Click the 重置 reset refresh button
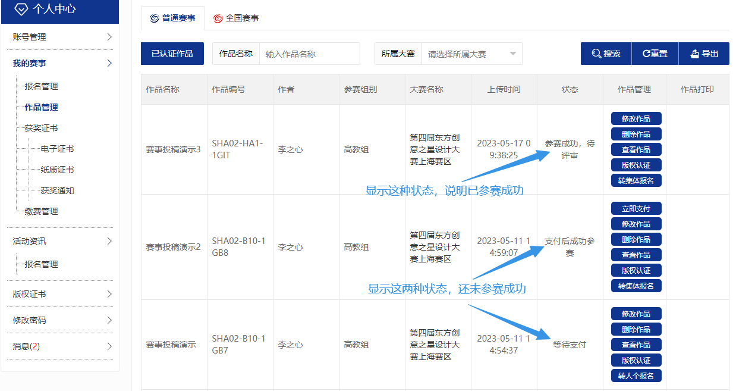733x391 pixels. pyautogui.click(x=655, y=54)
